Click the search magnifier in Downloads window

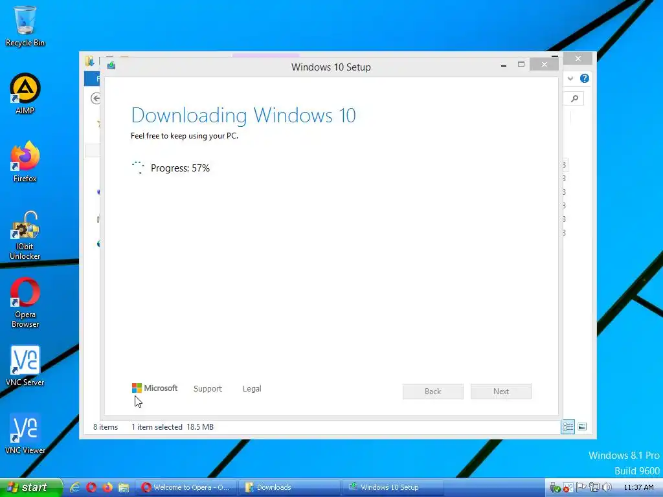pos(574,98)
